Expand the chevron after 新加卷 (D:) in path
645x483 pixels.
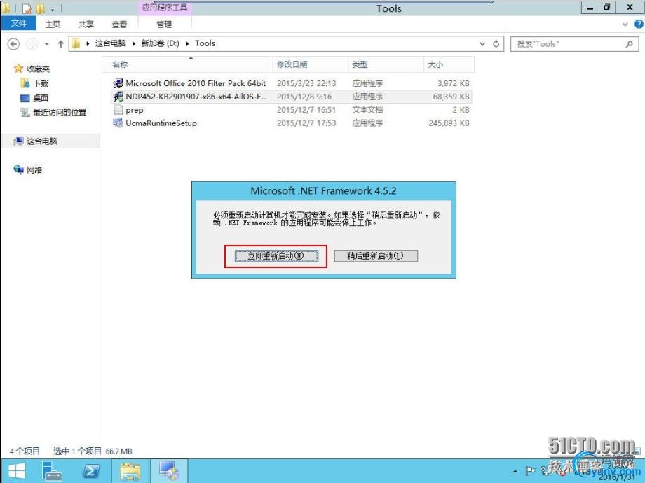187,43
